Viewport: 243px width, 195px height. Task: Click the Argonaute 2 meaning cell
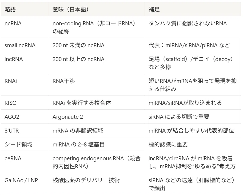(97, 117)
